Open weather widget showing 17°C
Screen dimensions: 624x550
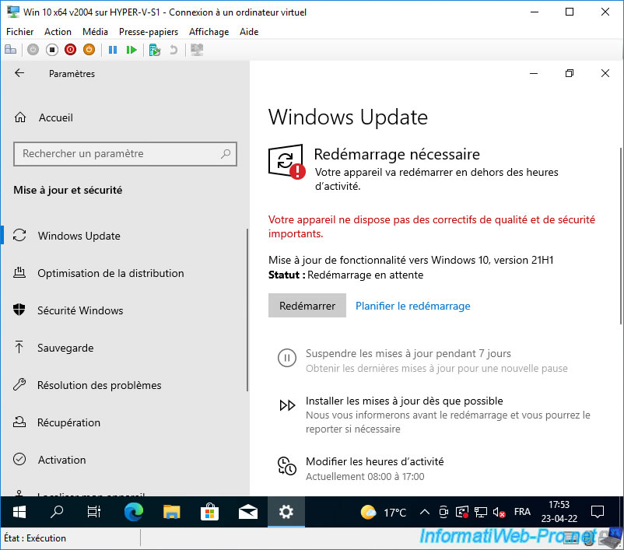(383, 512)
